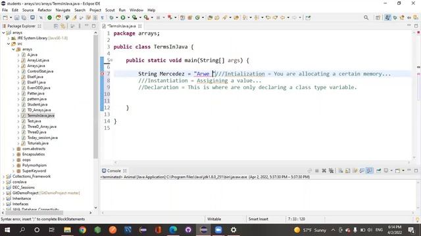Open the File menu
This screenshot has width=421, height=236.
pos(5,10)
